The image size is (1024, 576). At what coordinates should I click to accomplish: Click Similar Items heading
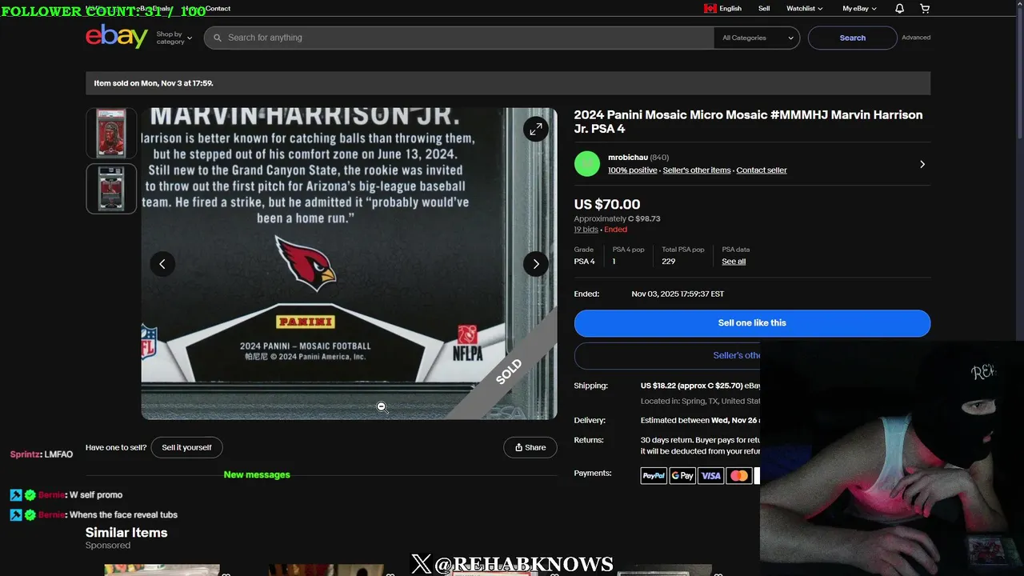[126, 533]
